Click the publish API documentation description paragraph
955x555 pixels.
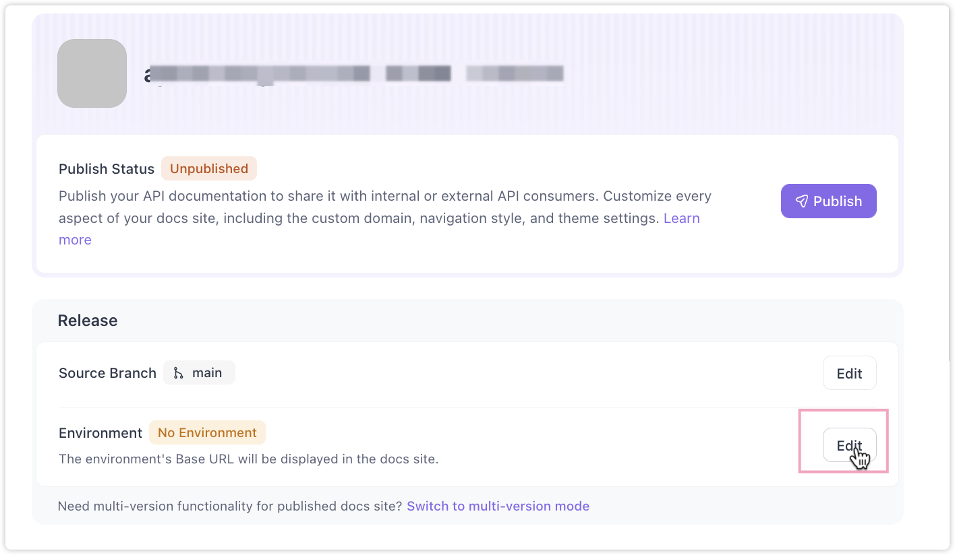pos(385,218)
